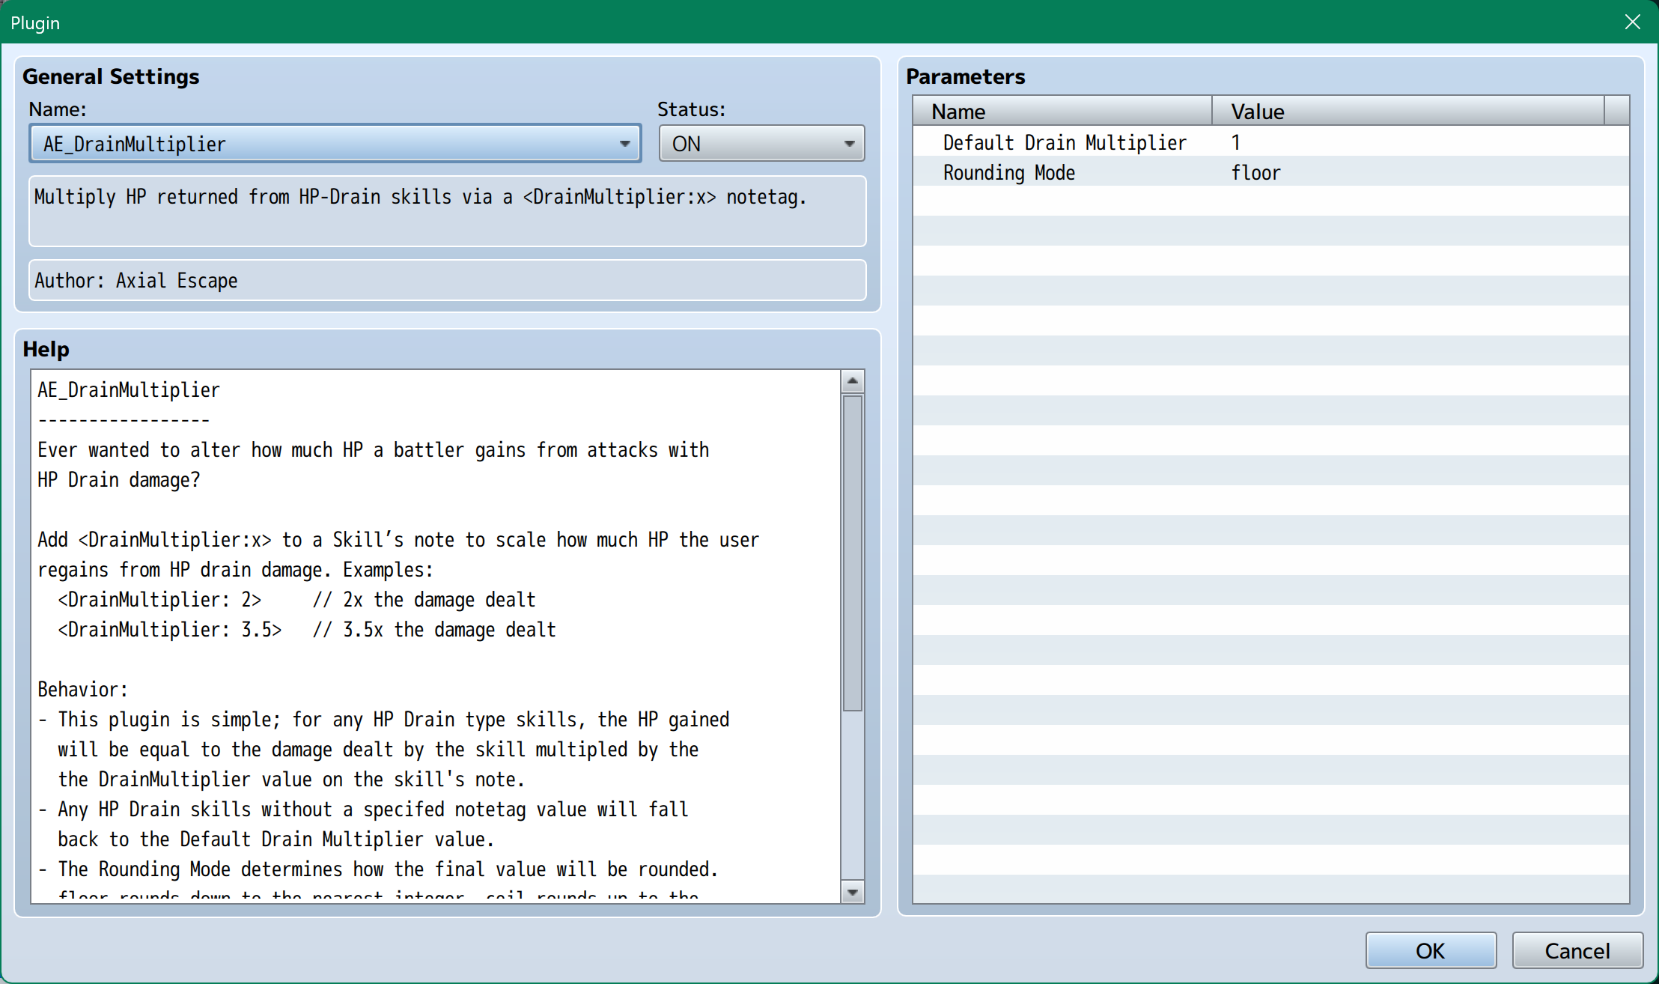
Task: Click the <DrainMultiplier: 2> example line
Action: 296,599
